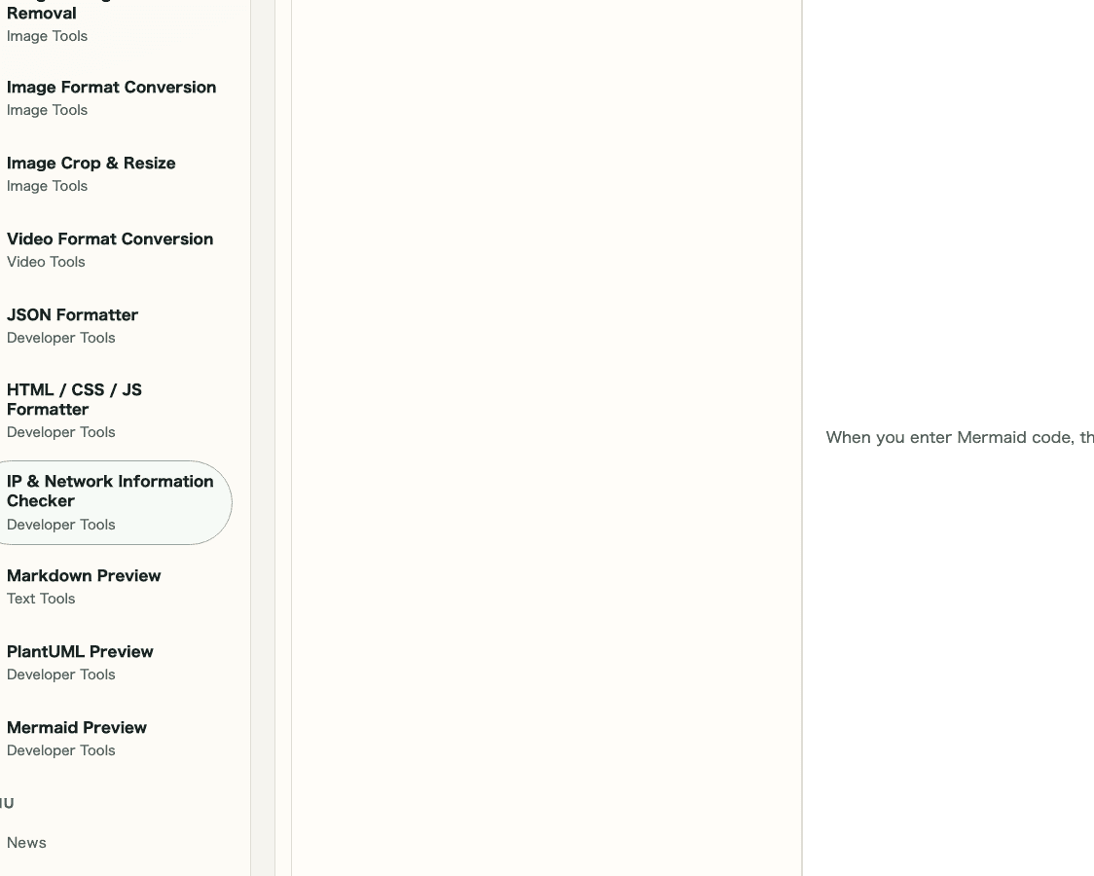The width and height of the screenshot is (1094, 876).
Task: Click the Developer Tools label under JSON Formatter
Action: click(x=60, y=338)
